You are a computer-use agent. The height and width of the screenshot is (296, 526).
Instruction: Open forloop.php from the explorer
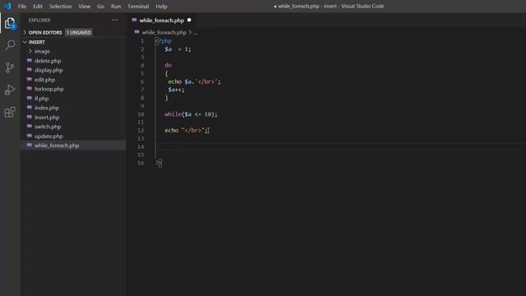pos(49,89)
